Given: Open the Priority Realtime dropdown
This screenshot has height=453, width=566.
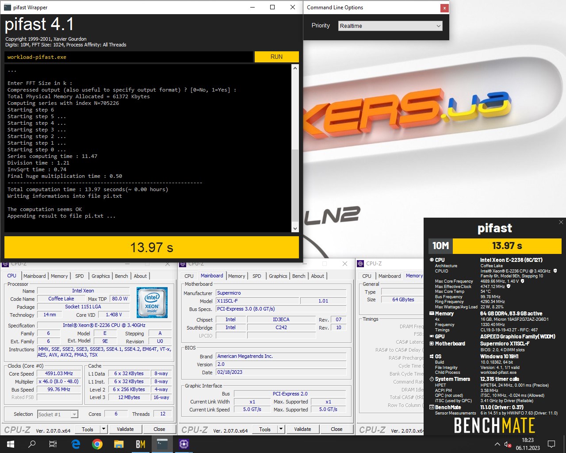Looking at the screenshot, I should [x=390, y=26].
